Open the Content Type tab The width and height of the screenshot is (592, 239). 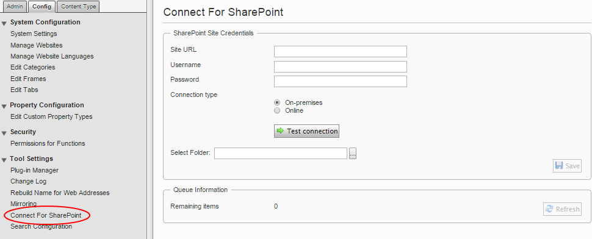(x=79, y=7)
